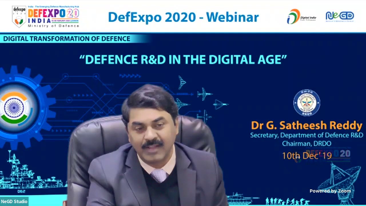
Task: Click the "DefExpo 2020 - Webinar" title
Action: click(183, 17)
